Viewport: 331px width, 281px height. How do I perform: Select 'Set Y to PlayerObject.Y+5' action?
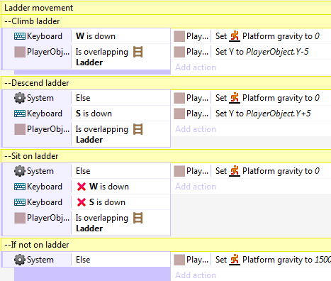point(263,114)
